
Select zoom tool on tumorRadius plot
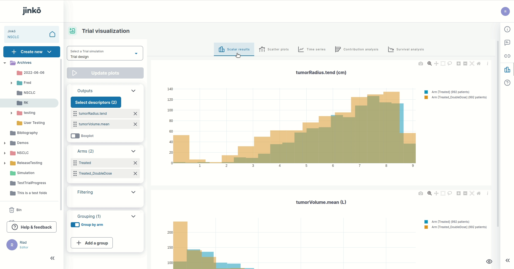(x=430, y=63)
